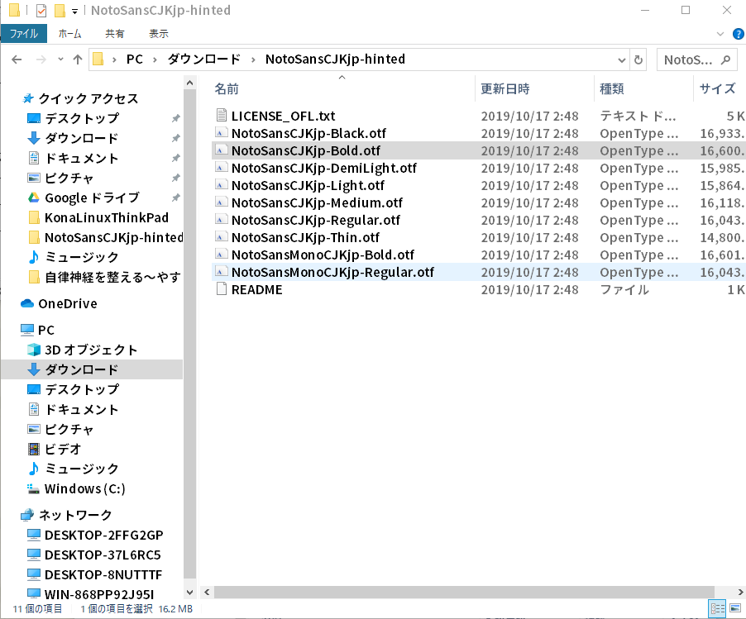This screenshot has height=619, width=746.
Task: Open NotoSansCJKjp-hinted folder in sidebar
Action: coord(113,237)
